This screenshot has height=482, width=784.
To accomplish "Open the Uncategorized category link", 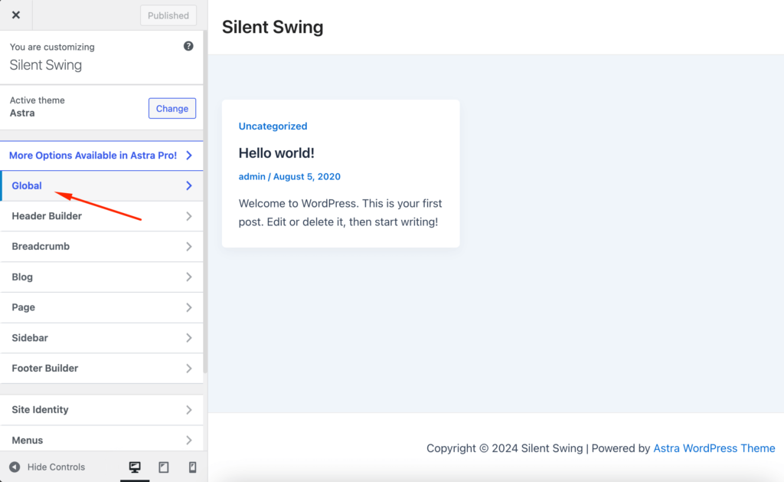I will pyautogui.click(x=273, y=126).
